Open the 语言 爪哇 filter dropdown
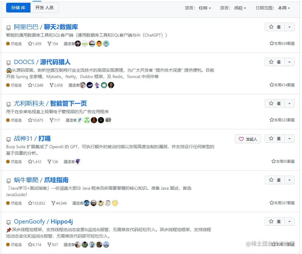This screenshot has height=254, width=302. pyautogui.click(x=233, y=8)
